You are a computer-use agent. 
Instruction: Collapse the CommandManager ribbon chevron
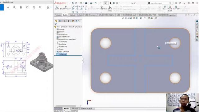(x=197, y=12)
